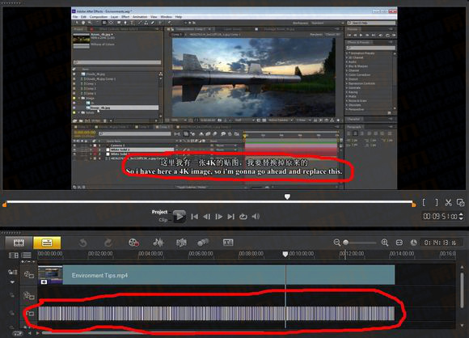
Task: Select the Environment Tips.mp4 clip
Action: coord(217,275)
